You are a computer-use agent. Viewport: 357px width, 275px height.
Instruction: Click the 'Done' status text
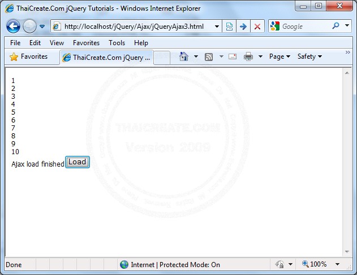point(14,265)
